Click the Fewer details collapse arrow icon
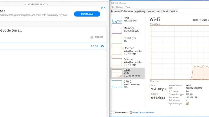 click(x=112, y=113)
